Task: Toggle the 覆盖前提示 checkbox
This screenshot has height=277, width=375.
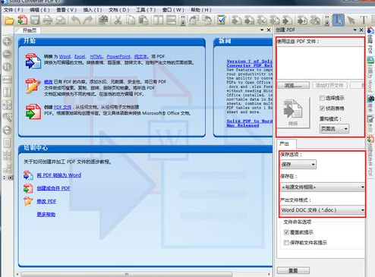Action: [x=286, y=232]
